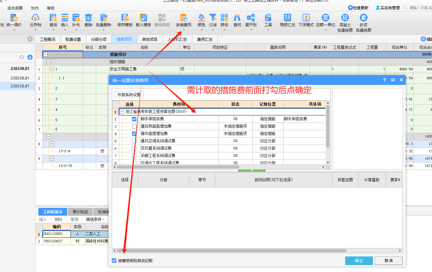Check the 通风空调系统调试费 checkbox
This screenshot has width=432, height=272.
coord(134,141)
